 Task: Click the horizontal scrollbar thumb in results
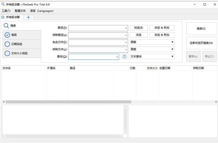[x=68, y=102]
